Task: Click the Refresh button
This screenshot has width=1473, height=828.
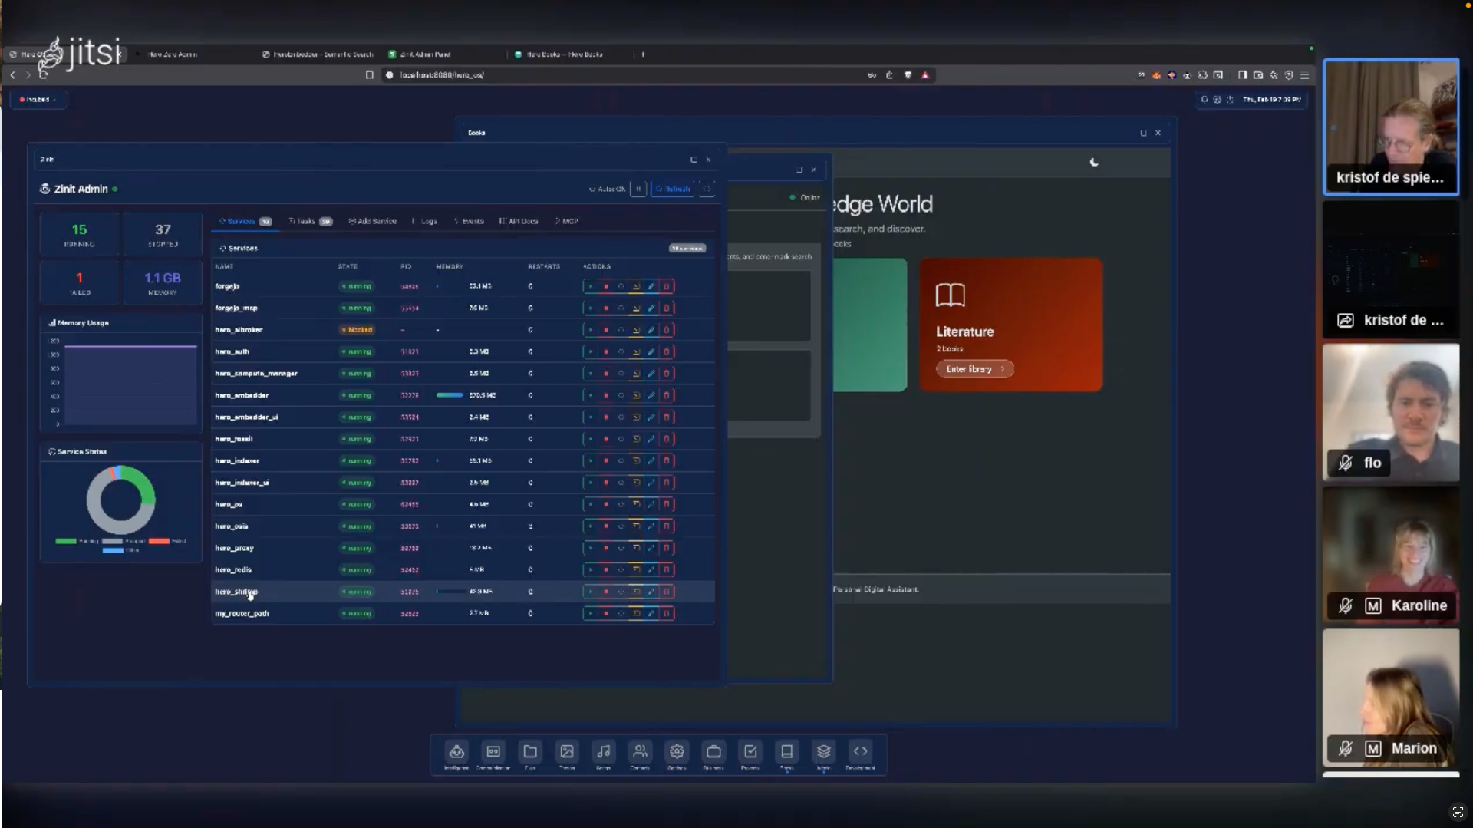Action: pos(673,189)
